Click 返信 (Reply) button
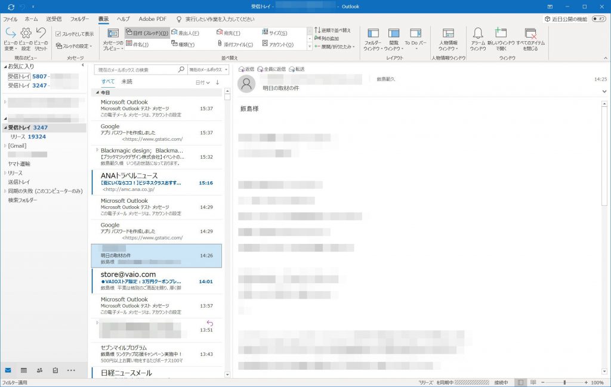The width and height of the screenshot is (611, 387). [x=246, y=69]
